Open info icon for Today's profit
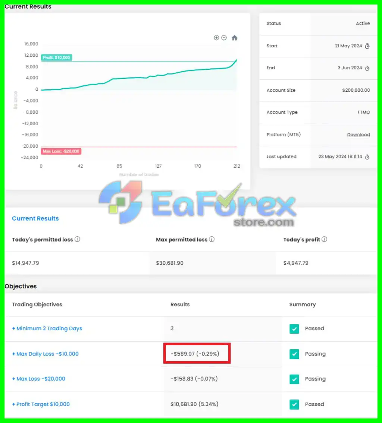The image size is (382, 423). coord(324,239)
